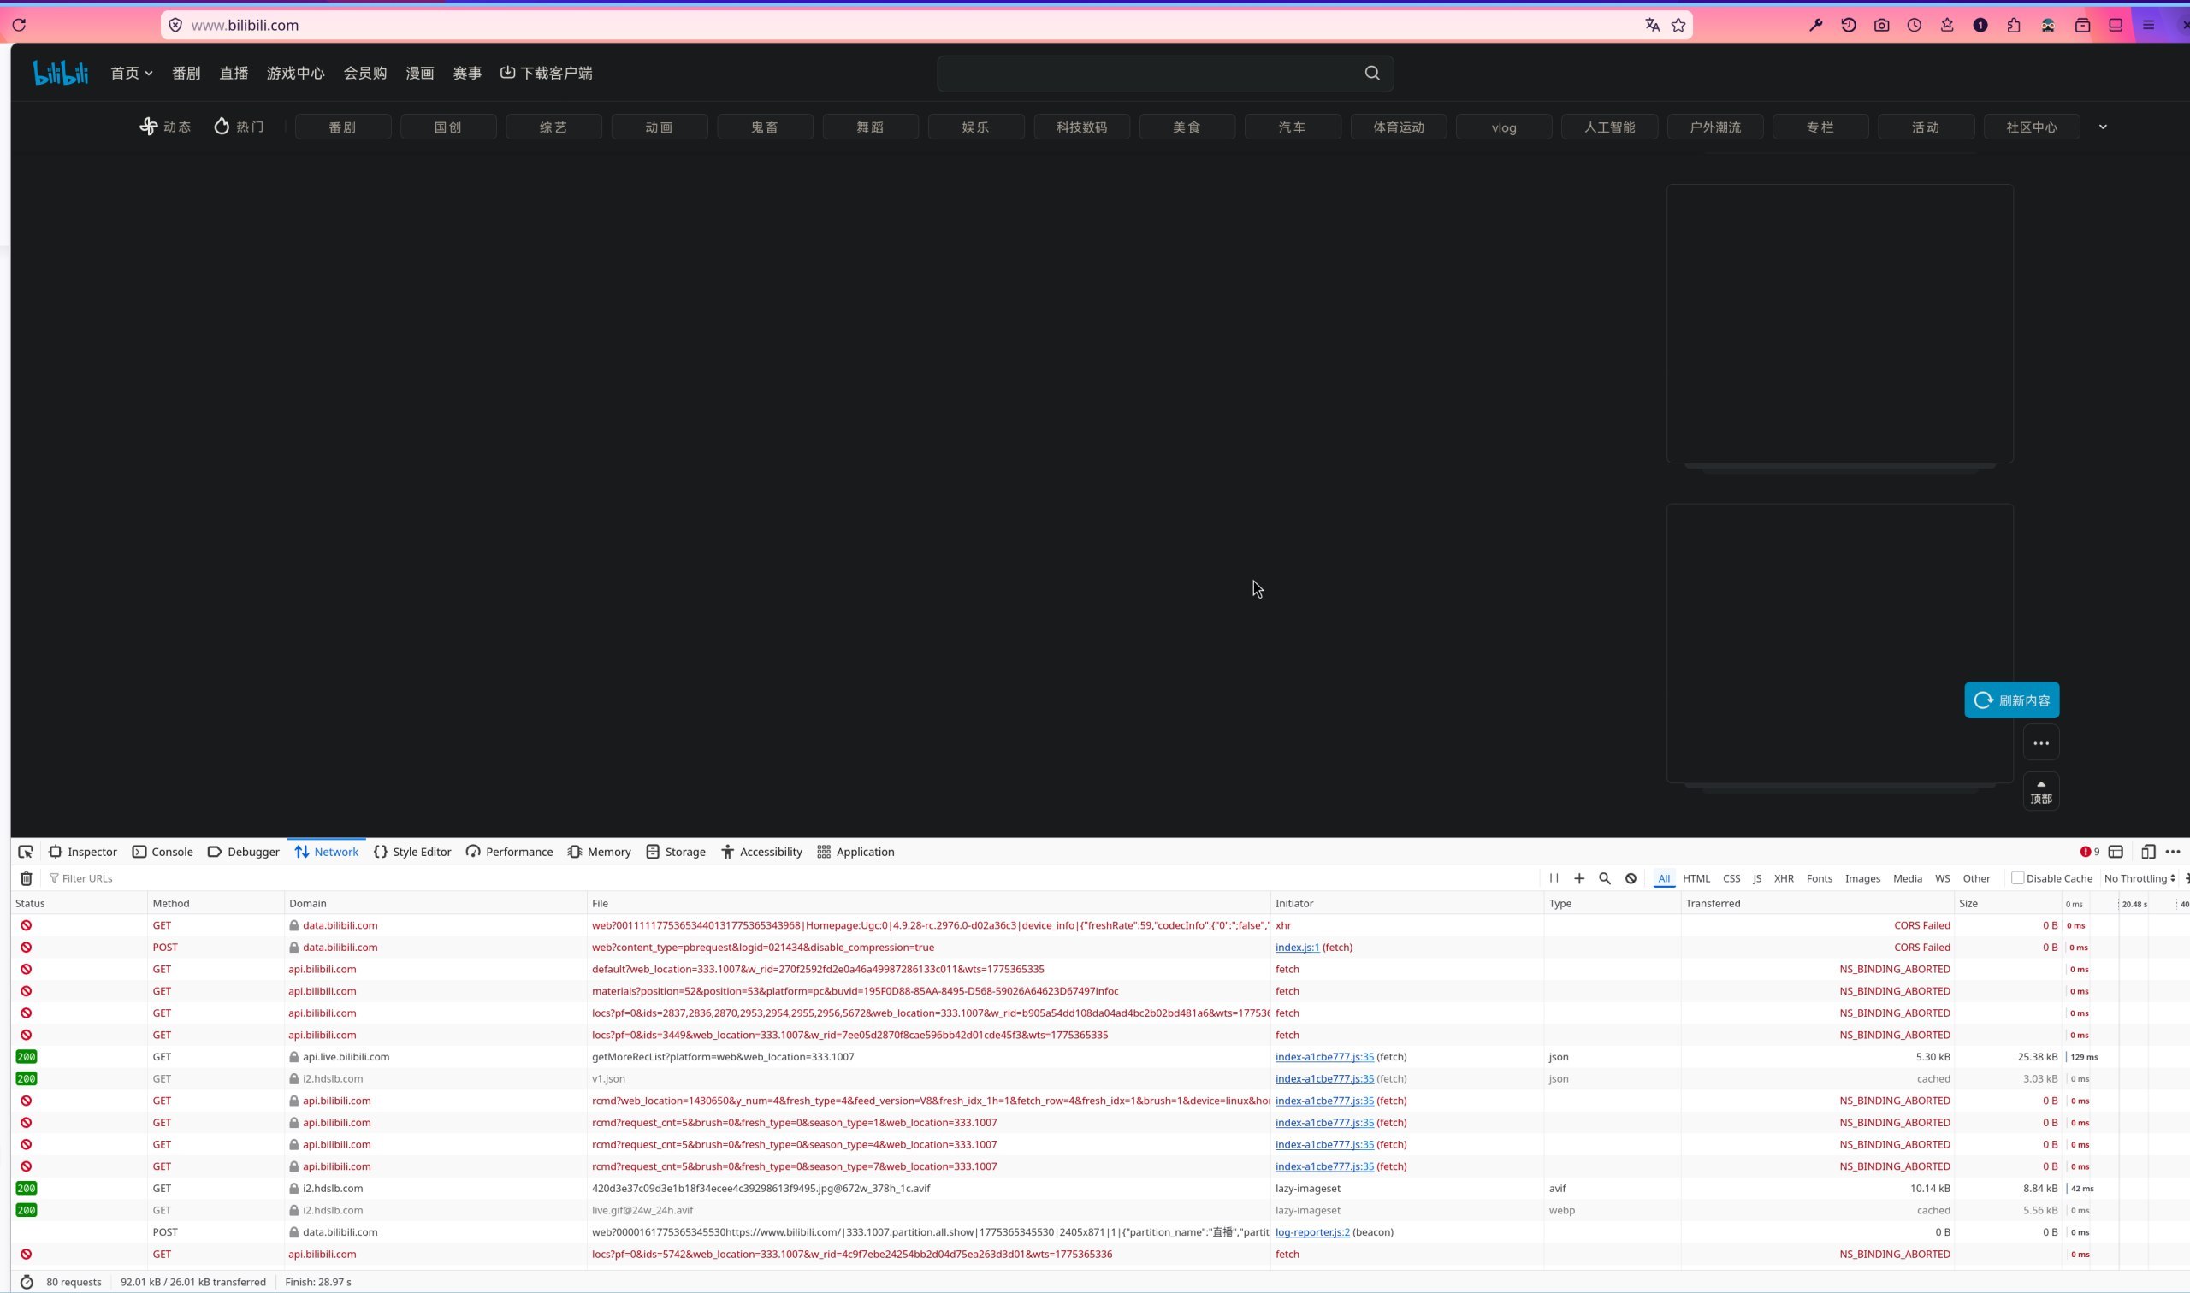Open request blocking icon in Network panel
This screenshot has height=1293, width=2190.
point(1631,878)
